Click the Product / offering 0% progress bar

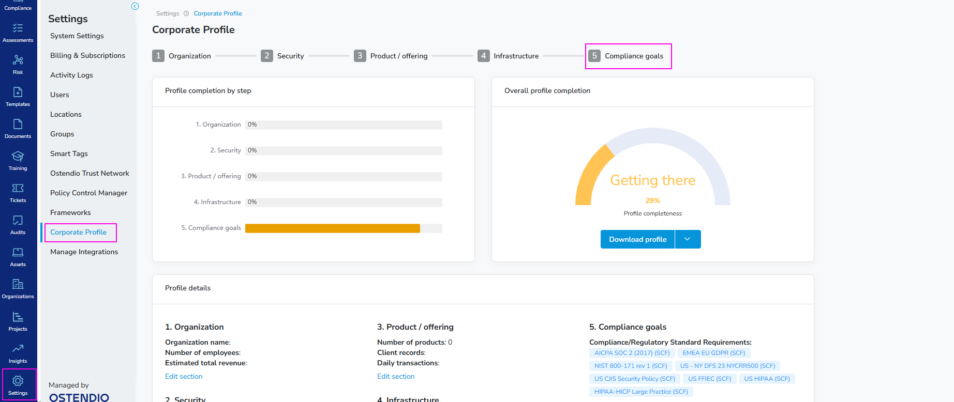pos(344,176)
